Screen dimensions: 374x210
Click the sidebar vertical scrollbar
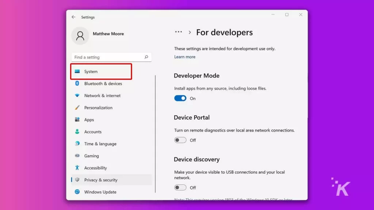[x=155, y=134]
